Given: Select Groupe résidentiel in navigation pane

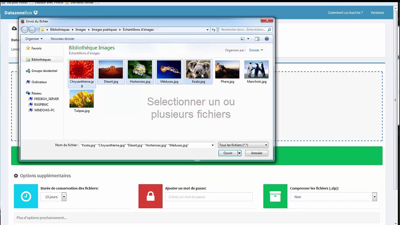Looking at the screenshot, I should 41,71.
